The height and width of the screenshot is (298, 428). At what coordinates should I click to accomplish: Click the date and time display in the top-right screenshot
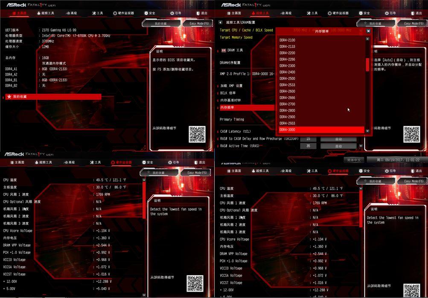pos(398,160)
